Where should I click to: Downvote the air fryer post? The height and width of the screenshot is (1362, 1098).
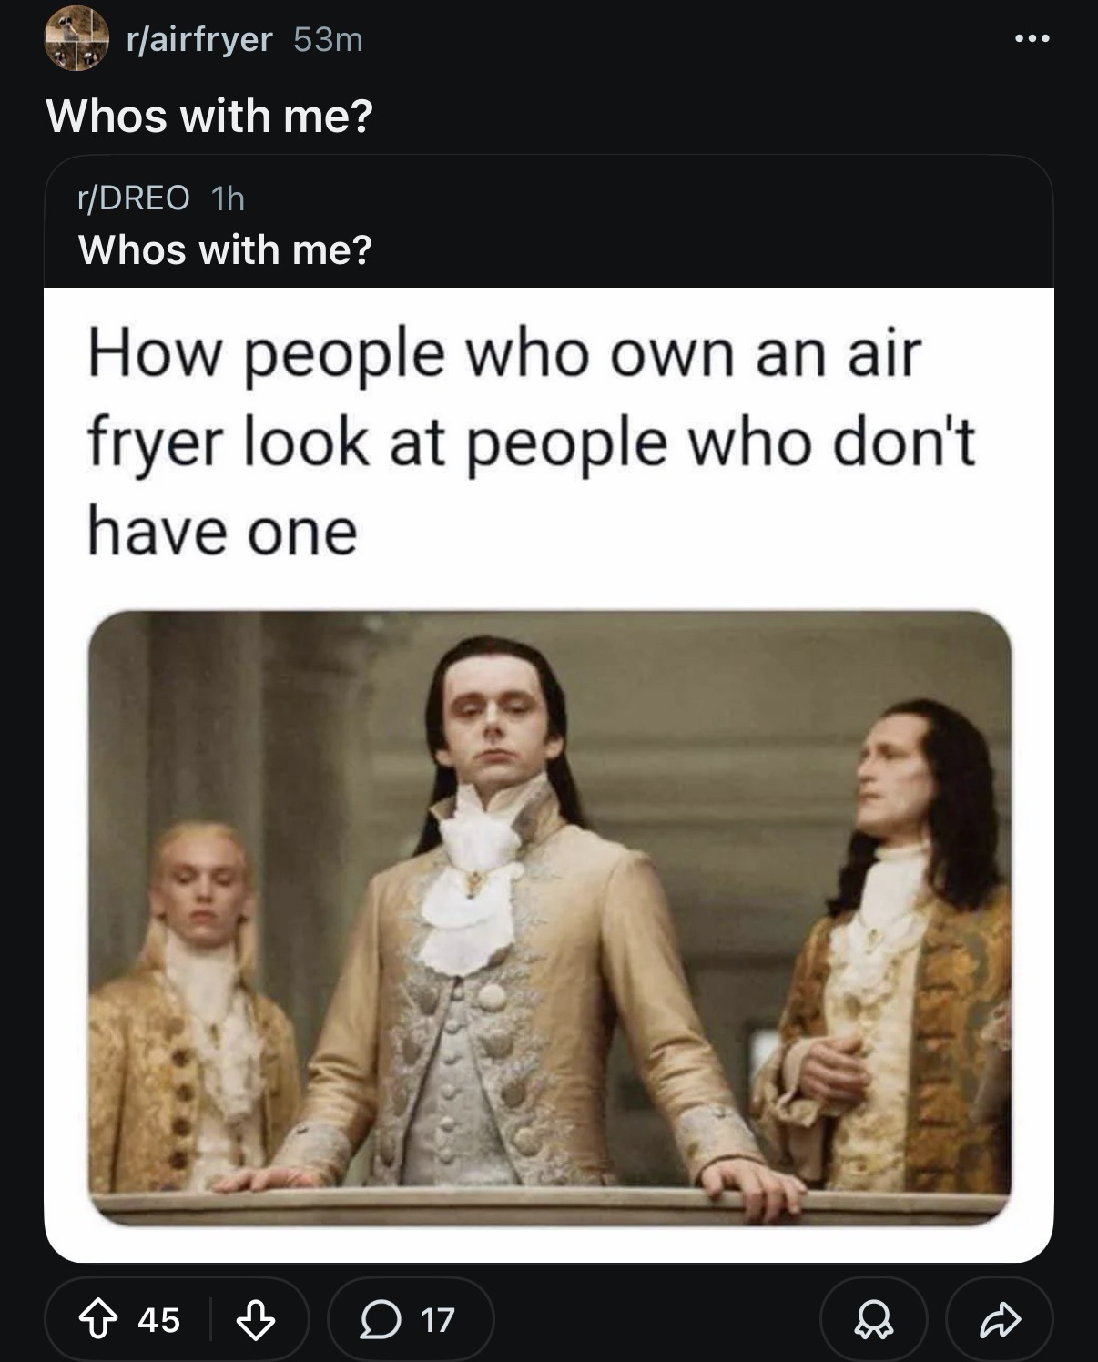[255, 1319]
